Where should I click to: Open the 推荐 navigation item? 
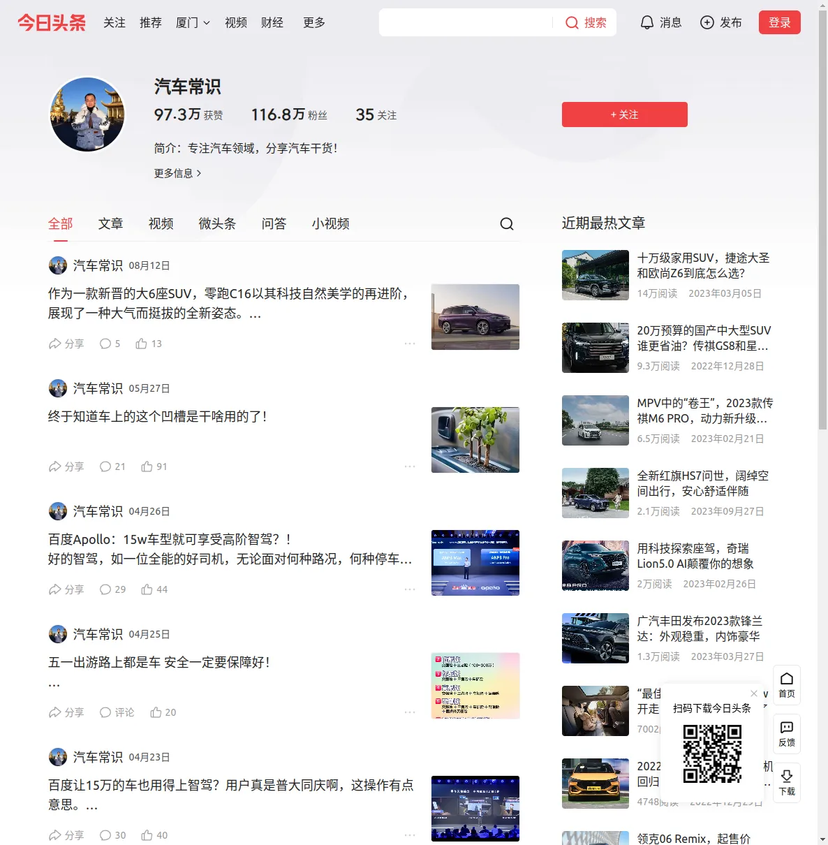(x=151, y=23)
